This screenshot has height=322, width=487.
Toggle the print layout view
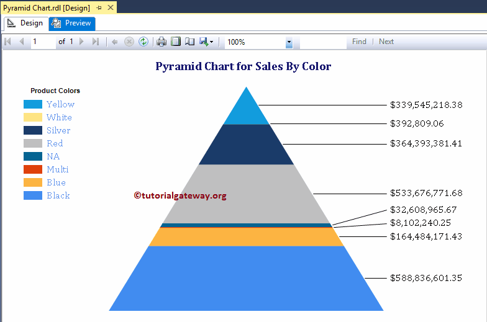(x=176, y=42)
